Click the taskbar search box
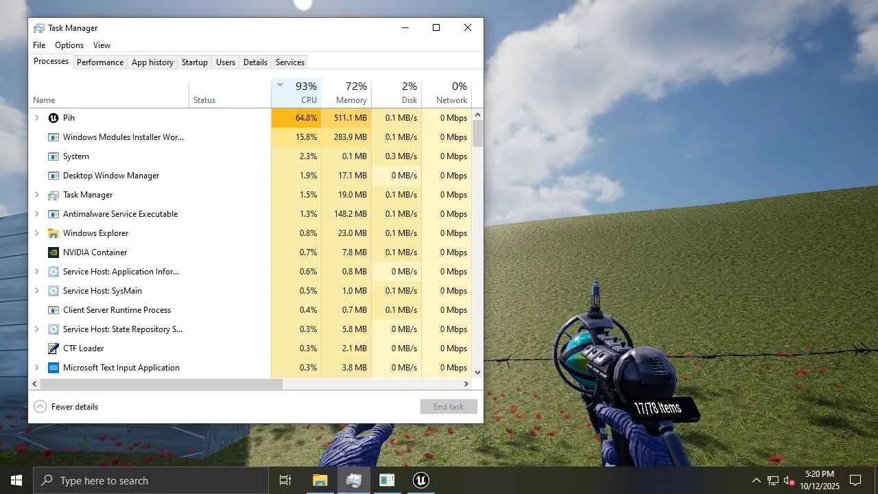 pos(151,480)
